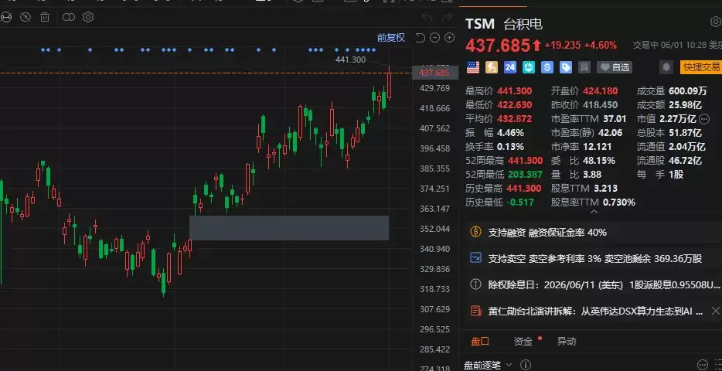Screen dimensions: 722x371
Task: Switch to the 异动 tab
Action: click(567, 342)
